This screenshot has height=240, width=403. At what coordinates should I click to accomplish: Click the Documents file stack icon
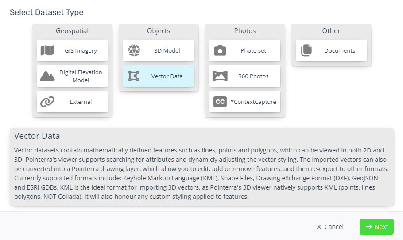306,50
